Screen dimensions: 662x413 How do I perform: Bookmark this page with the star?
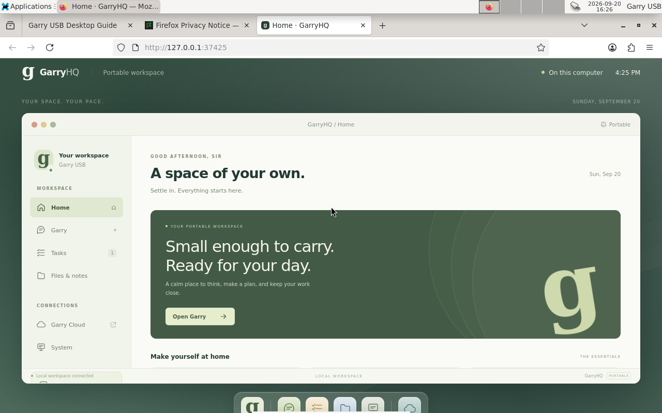click(541, 47)
